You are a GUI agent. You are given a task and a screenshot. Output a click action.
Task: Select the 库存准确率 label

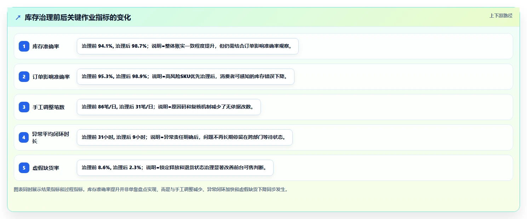point(46,46)
